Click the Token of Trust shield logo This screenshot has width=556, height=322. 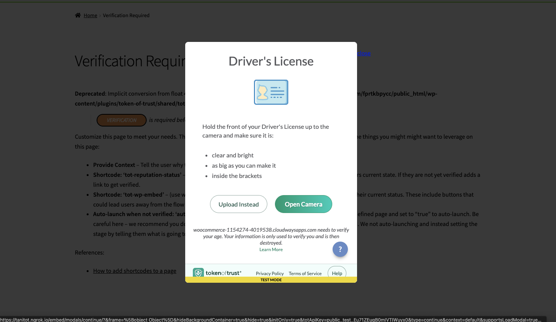pyautogui.click(x=198, y=272)
